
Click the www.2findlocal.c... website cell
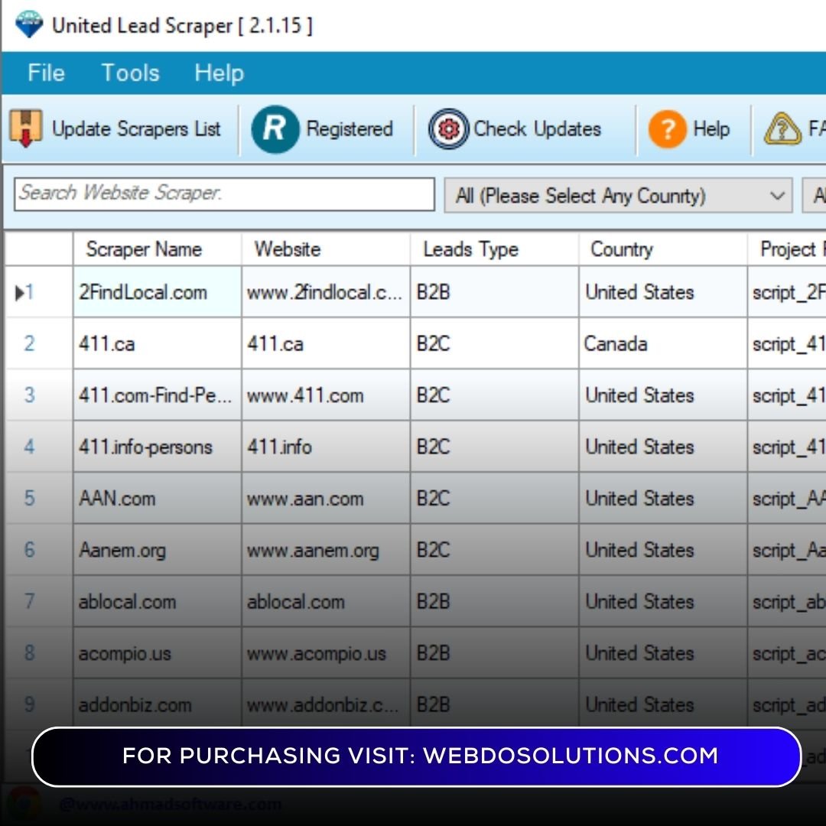[326, 292]
